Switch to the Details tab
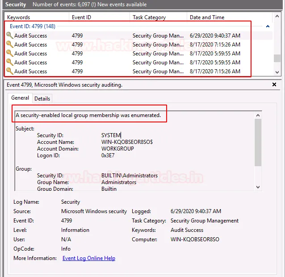The width and height of the screenshot is (285, 277). pos(42,98)
